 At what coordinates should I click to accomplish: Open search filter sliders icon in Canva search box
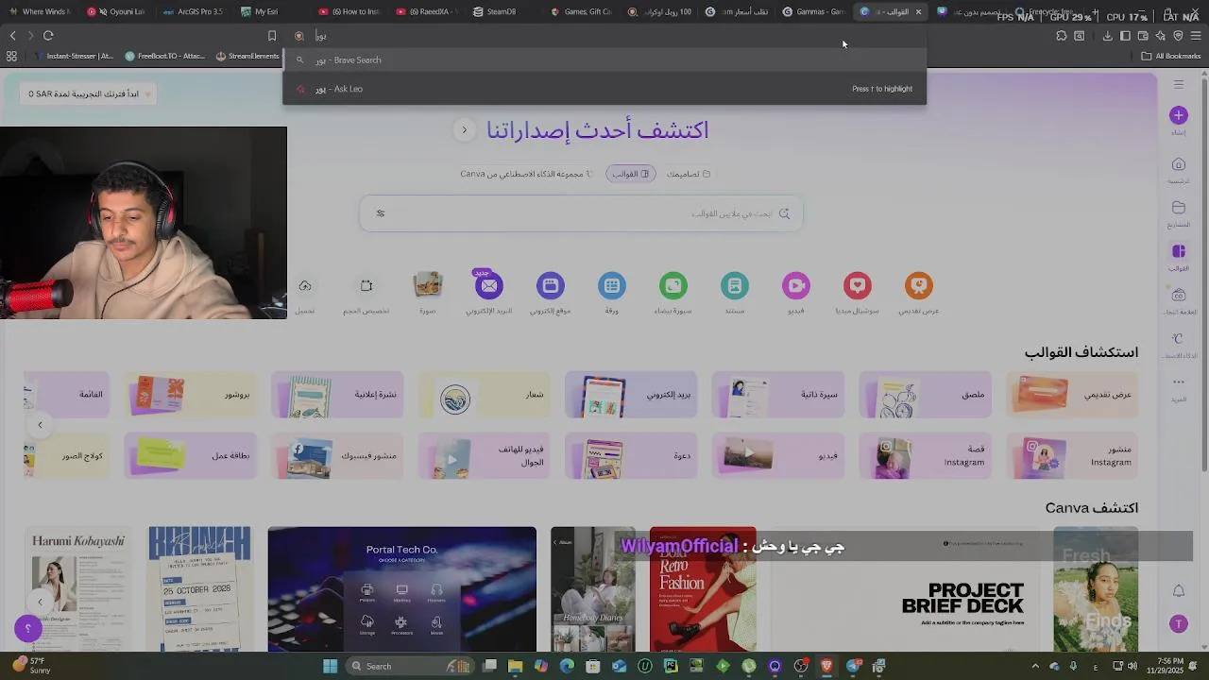click(x=381, y=213)
